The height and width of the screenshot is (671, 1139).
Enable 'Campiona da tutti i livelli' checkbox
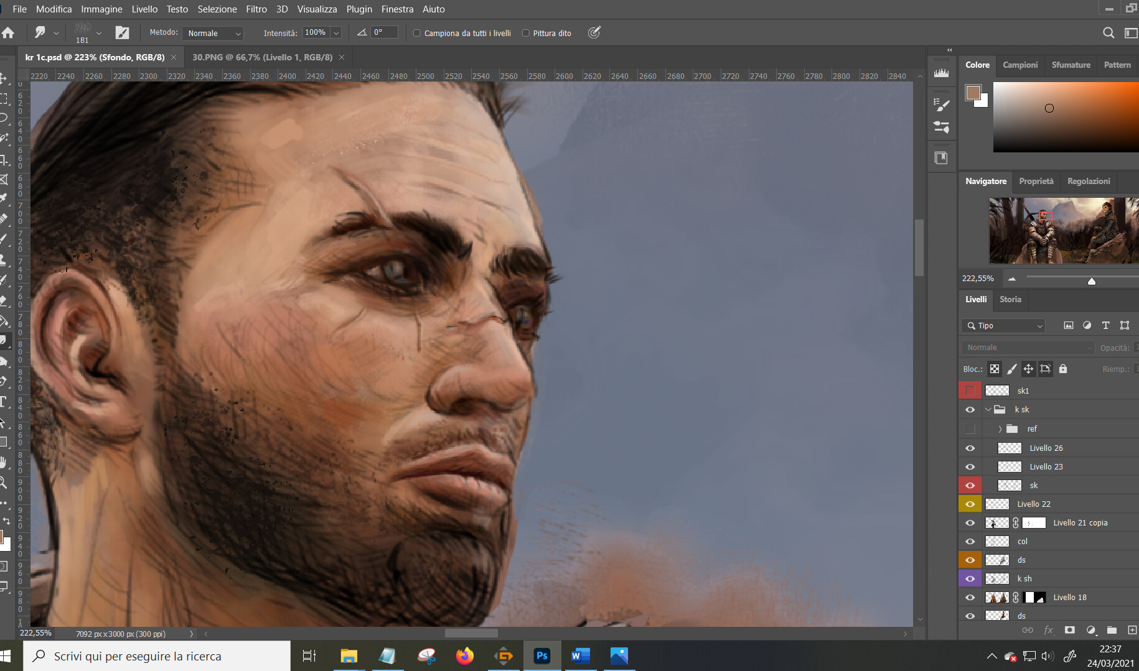[417, 33]
